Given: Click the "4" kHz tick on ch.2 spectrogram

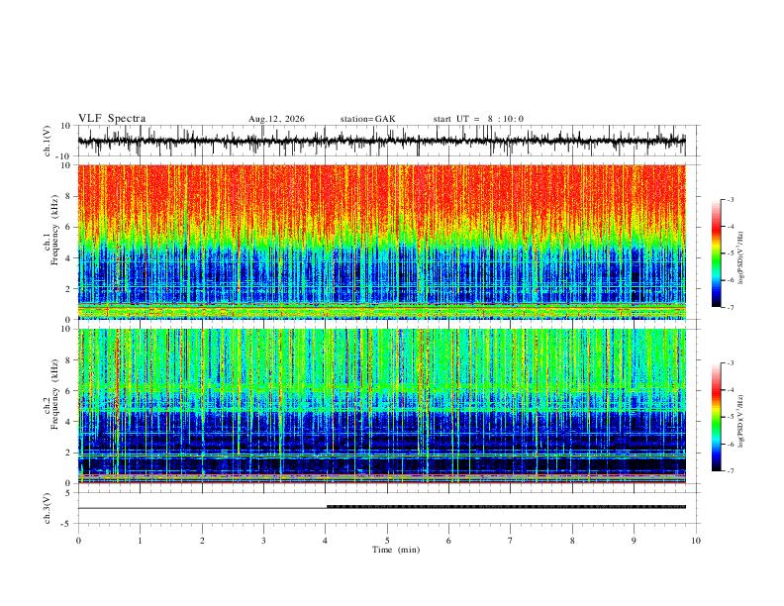Looking at the screenshot, I should click(69, 422).
